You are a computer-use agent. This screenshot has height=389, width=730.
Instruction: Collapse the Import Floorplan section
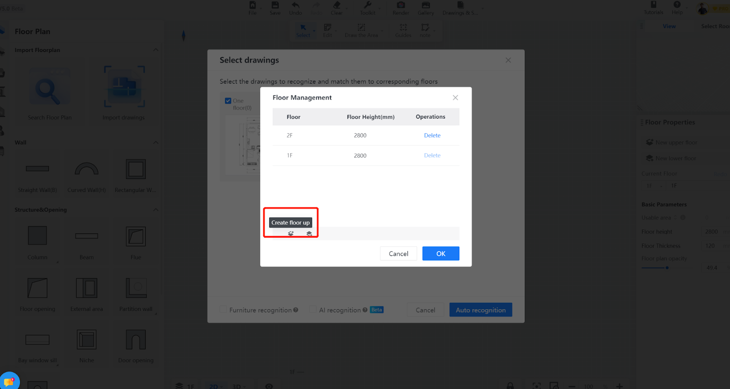click(x=156, y=50)
